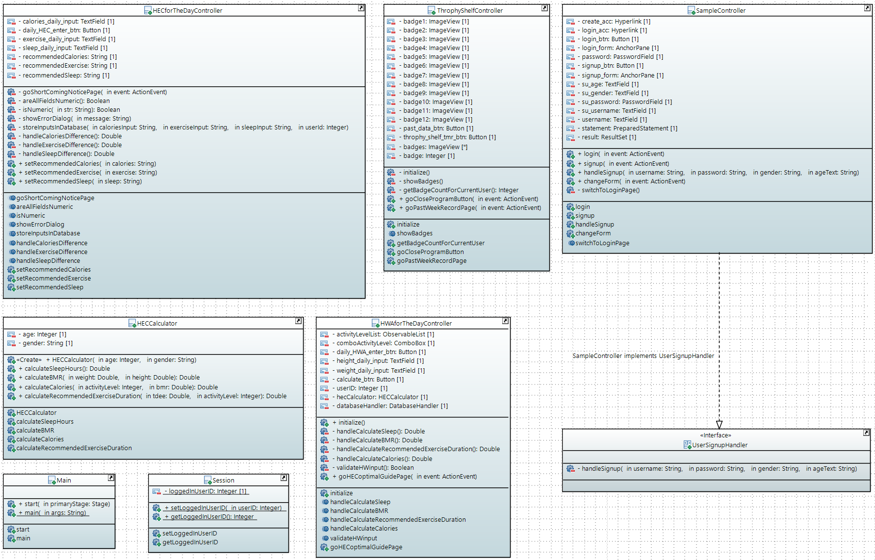Select operation 'calculateBMR( in weight: Double'
The width and height of the screenshot is (875, 560).
109,378
